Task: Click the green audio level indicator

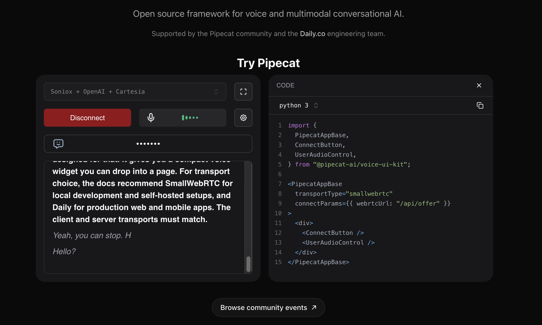Action: [190, 118]
